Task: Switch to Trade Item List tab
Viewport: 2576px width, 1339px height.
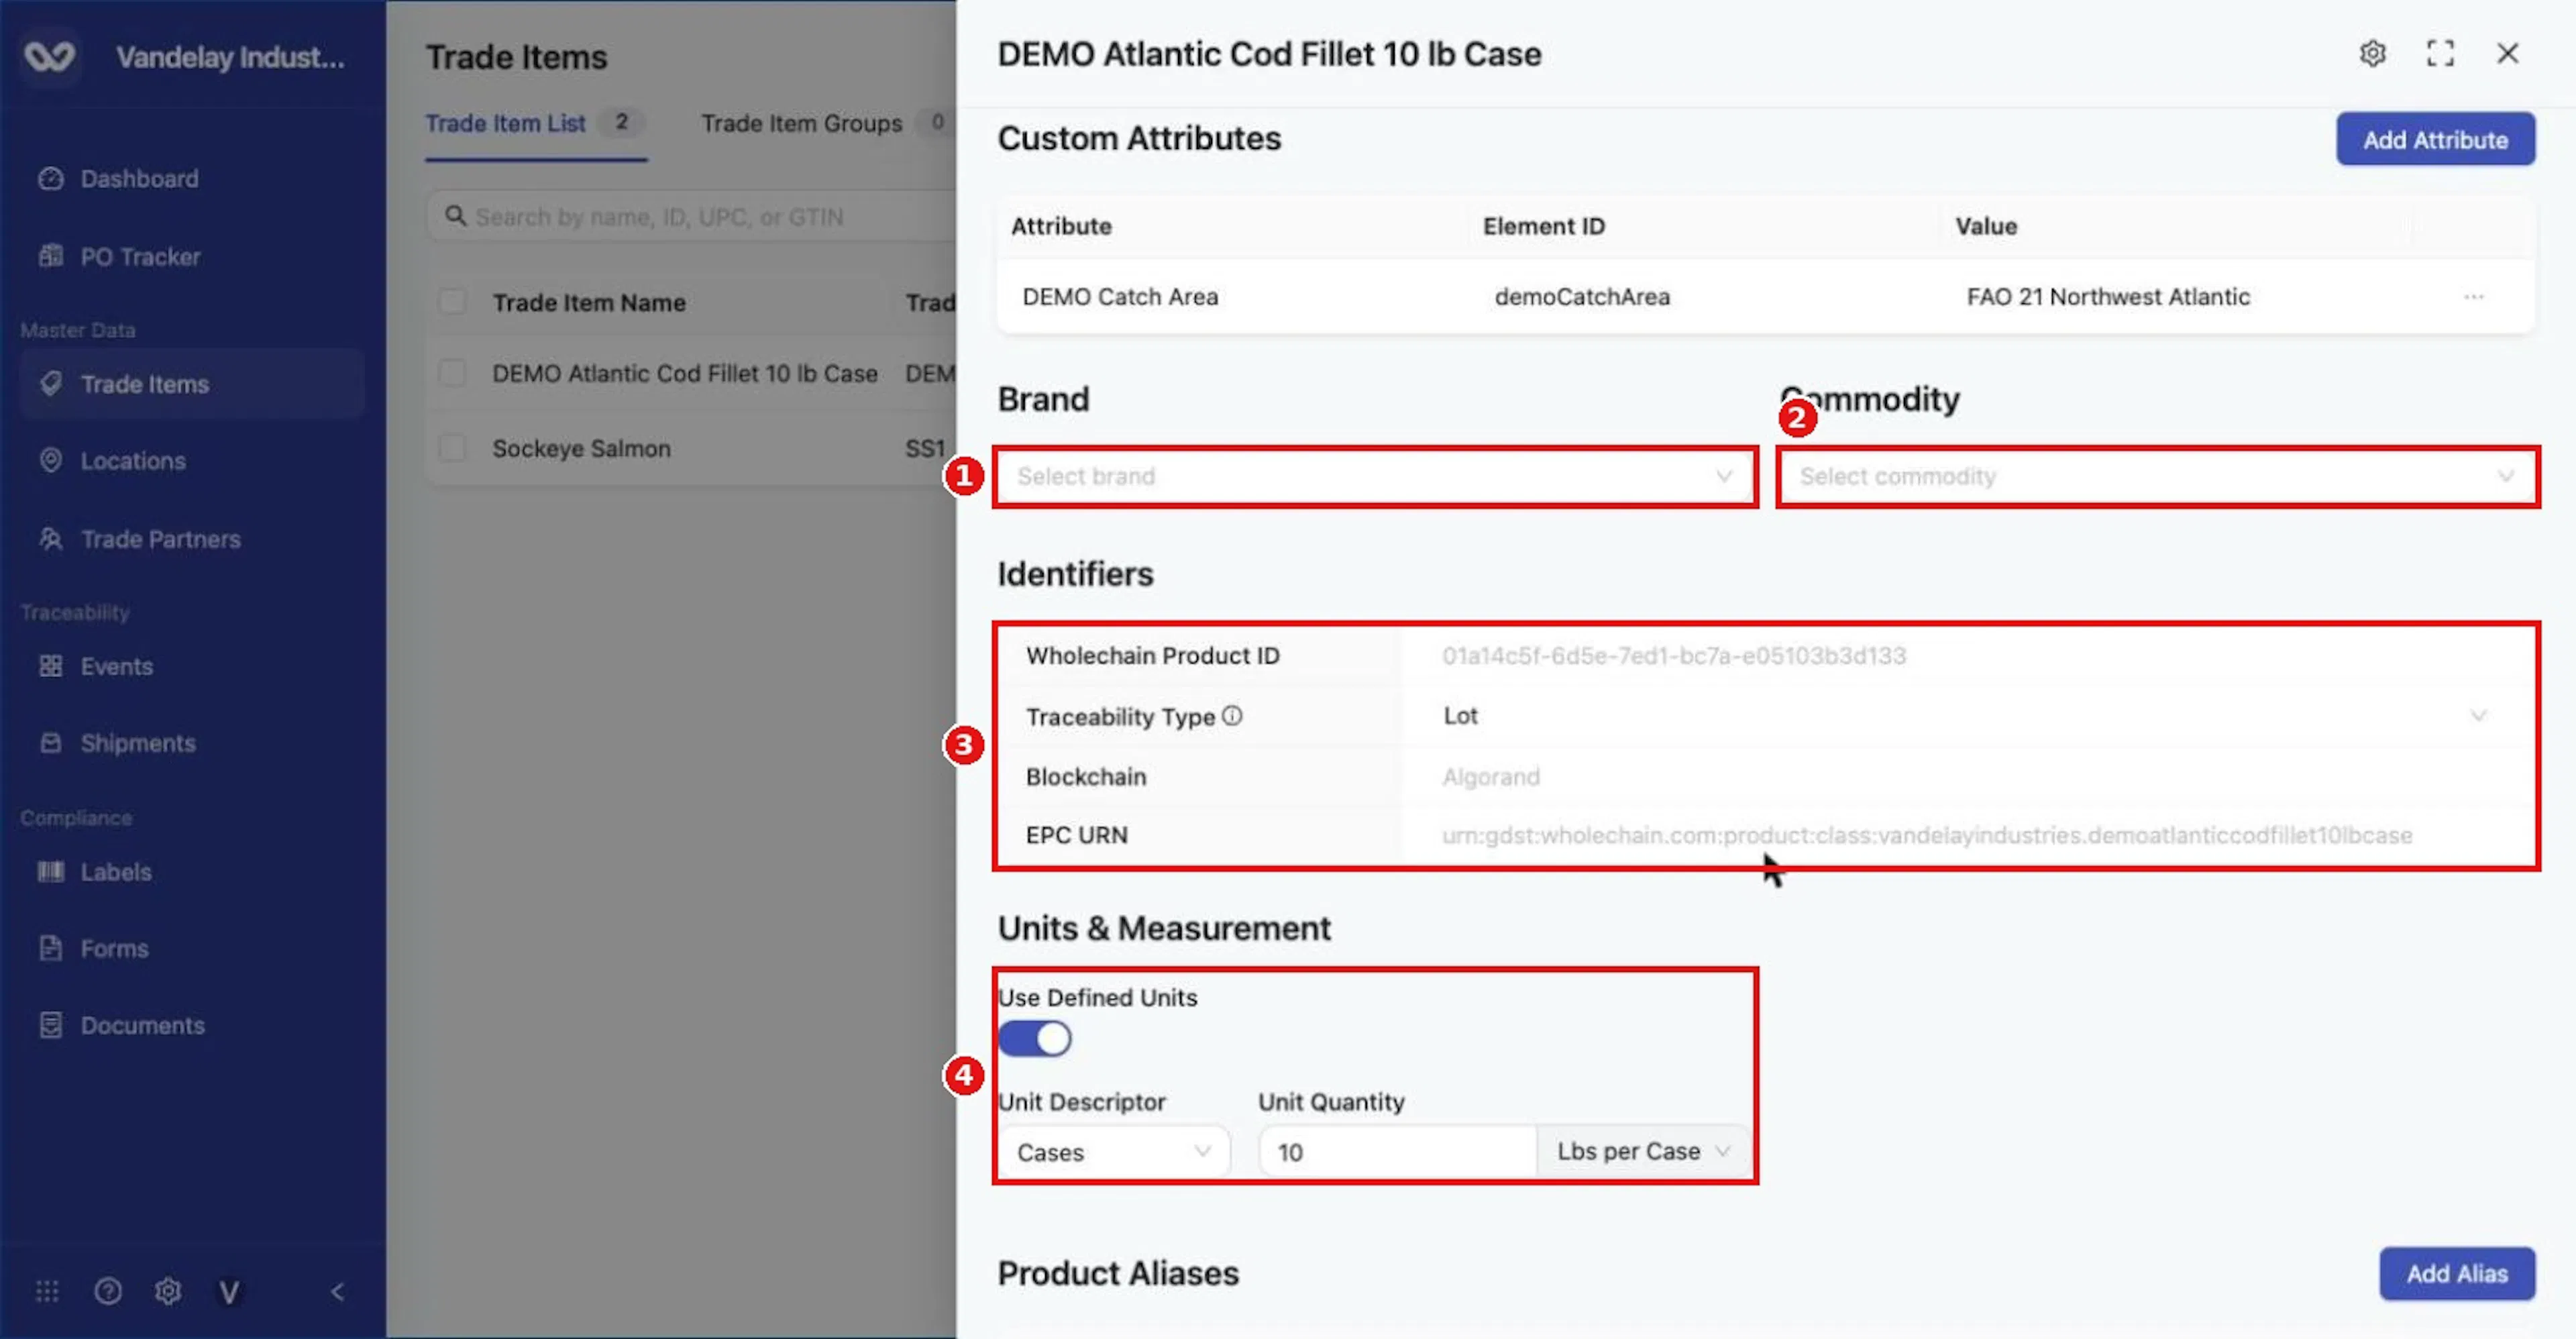Action: coord(535,124)
